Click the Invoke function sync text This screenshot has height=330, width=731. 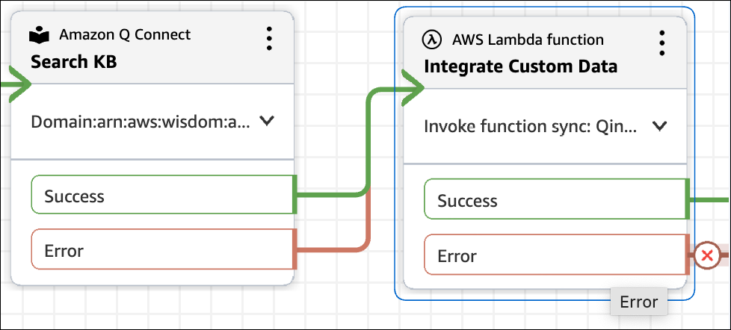[531, 127]
